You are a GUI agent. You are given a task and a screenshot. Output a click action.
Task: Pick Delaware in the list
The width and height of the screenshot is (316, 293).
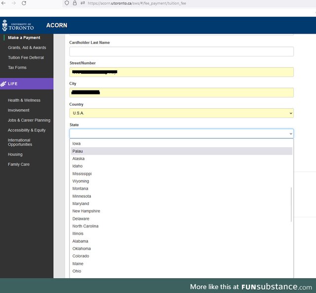(x=181, y=218)
